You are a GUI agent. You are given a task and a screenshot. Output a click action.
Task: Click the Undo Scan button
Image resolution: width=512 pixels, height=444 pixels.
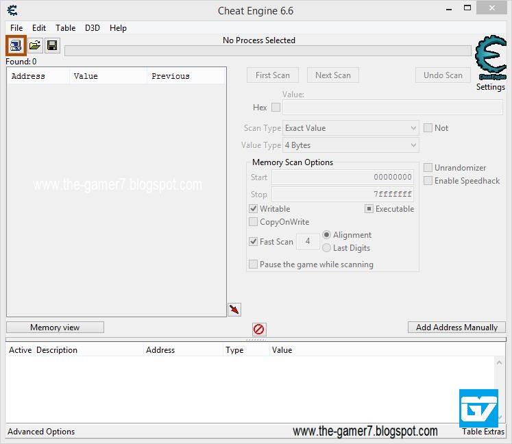pos(443,75)
